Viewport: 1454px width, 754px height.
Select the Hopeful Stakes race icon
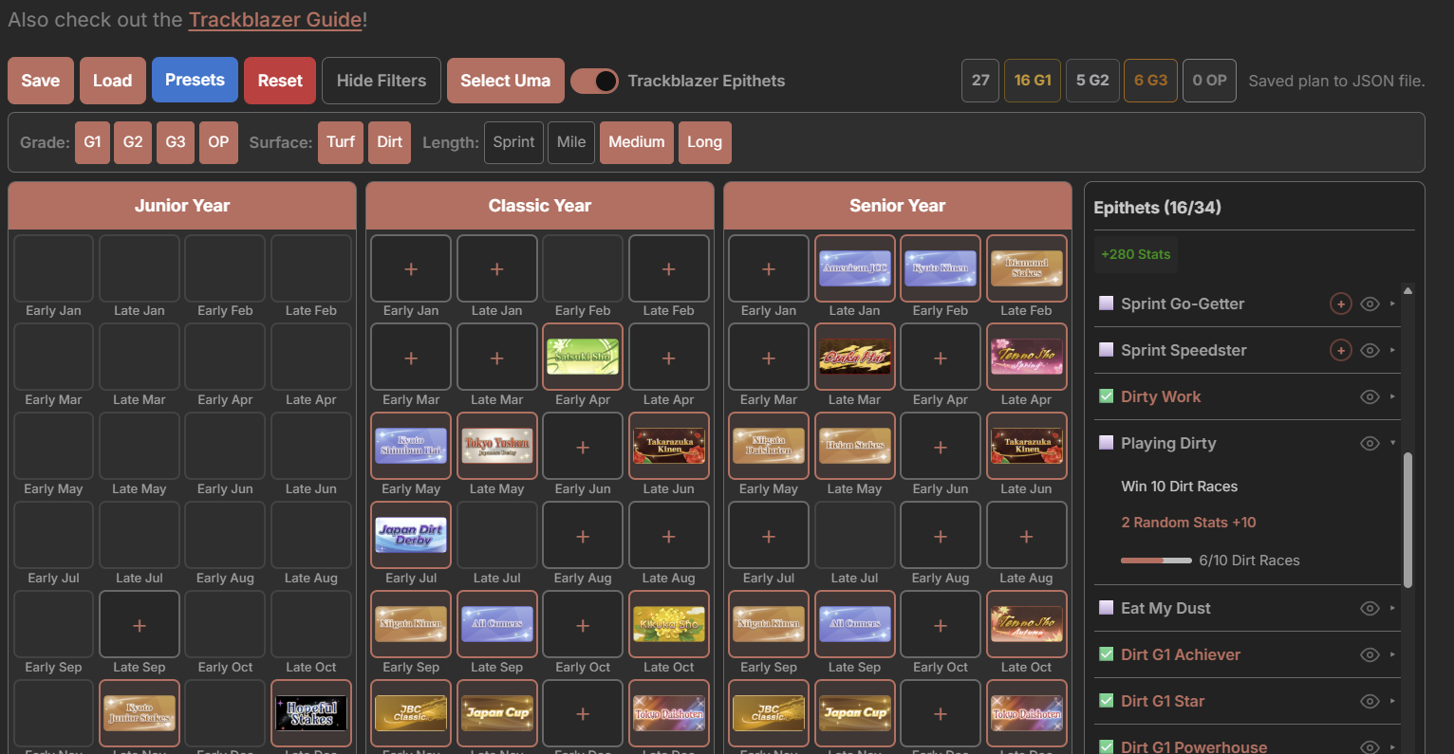coord(311,713)
